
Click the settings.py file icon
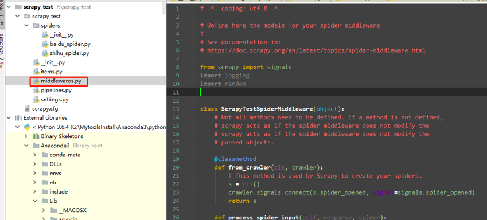(x=36, y=100)
